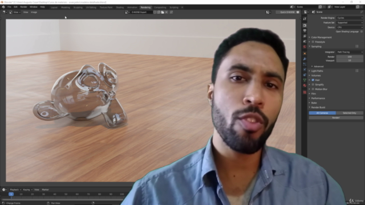Enable the Simplify checkbox
The image size is (365, 205).
tap(313, 85)
